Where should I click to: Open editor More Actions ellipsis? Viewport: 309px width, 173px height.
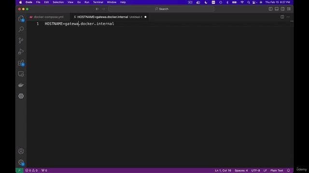(288, 17)
